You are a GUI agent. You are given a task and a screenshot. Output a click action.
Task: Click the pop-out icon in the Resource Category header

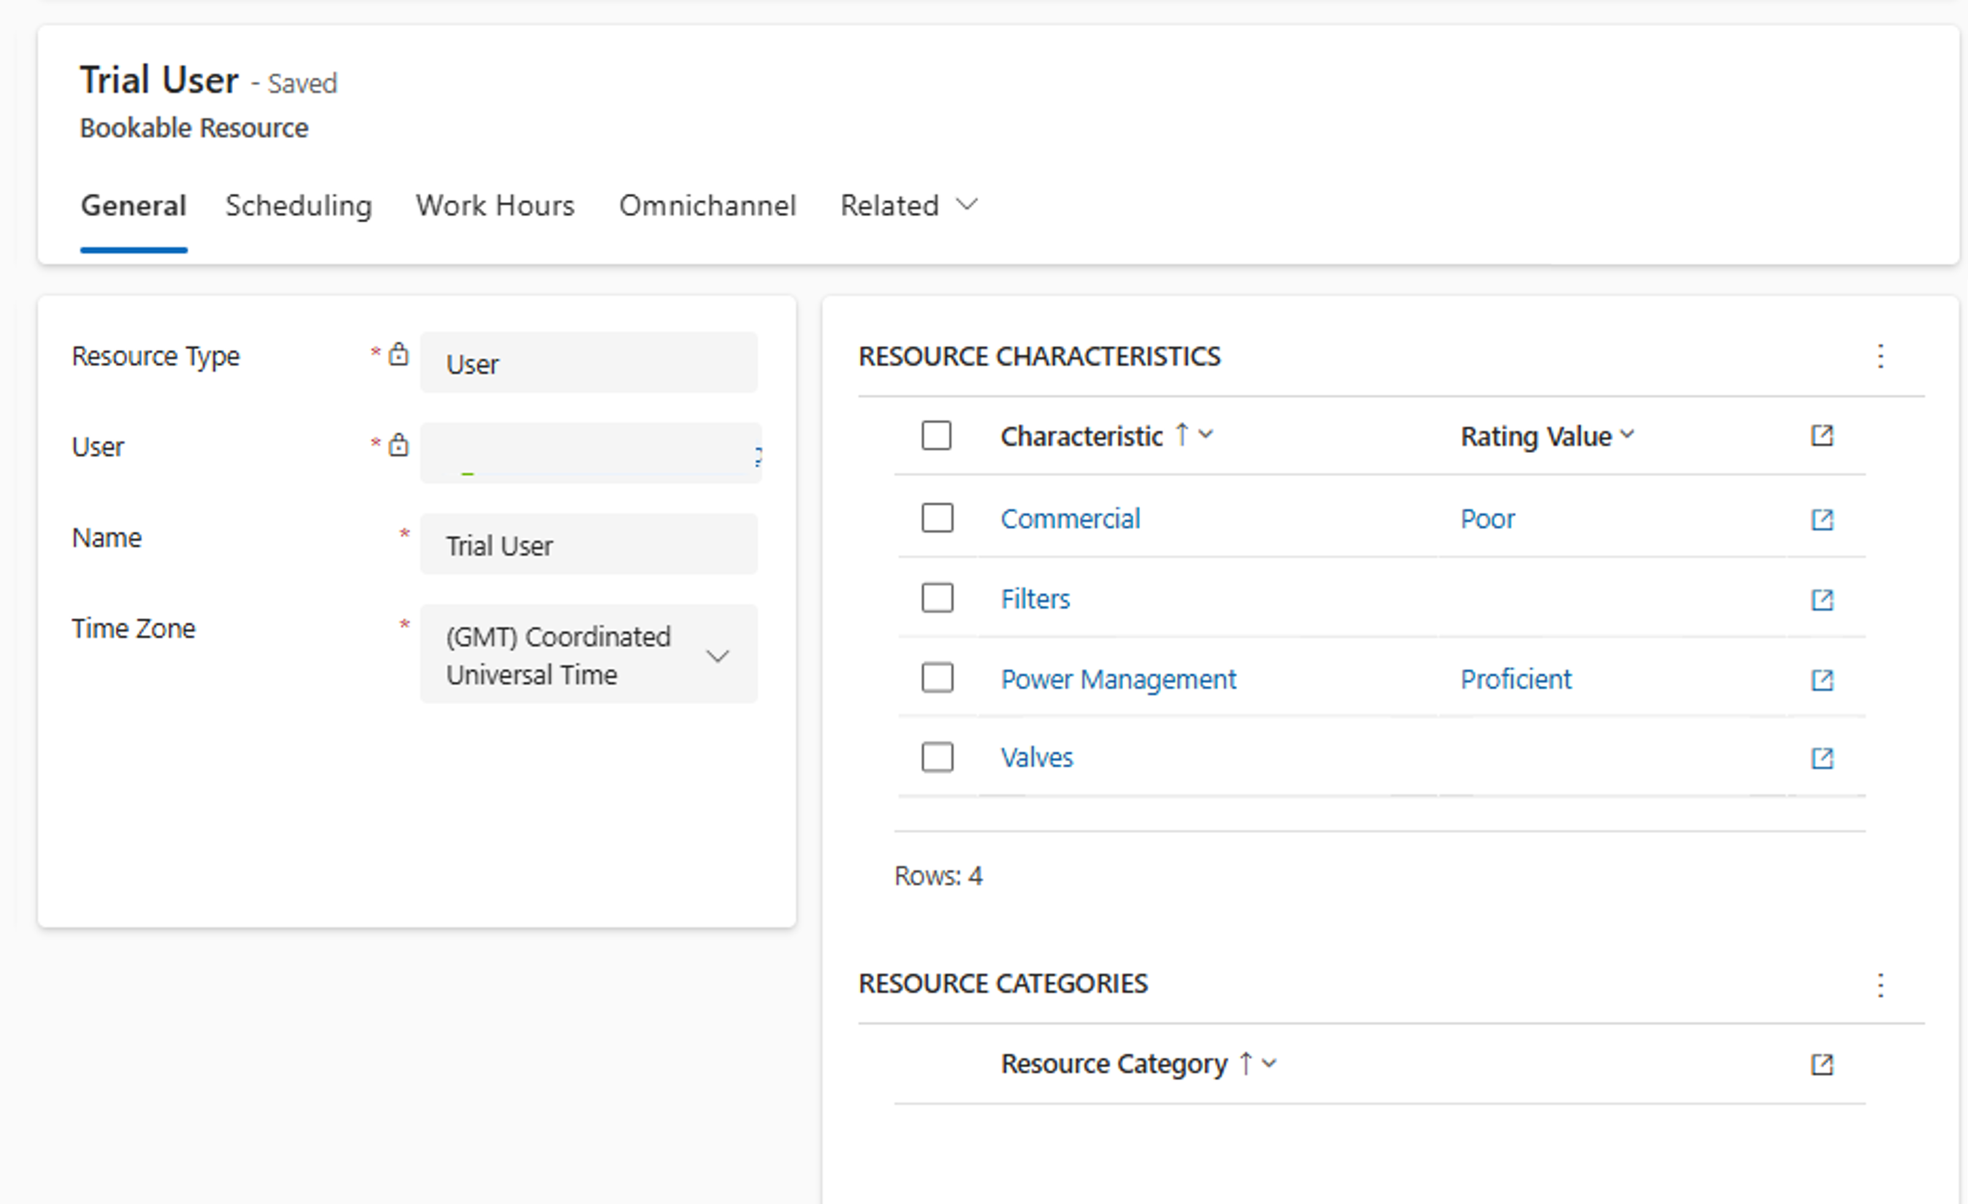[x=1822, y=1064]
